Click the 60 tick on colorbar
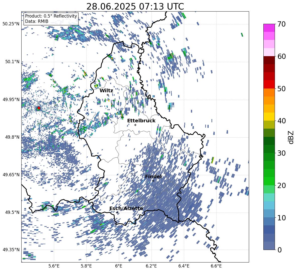297x271 pixels. pos(281,56)
